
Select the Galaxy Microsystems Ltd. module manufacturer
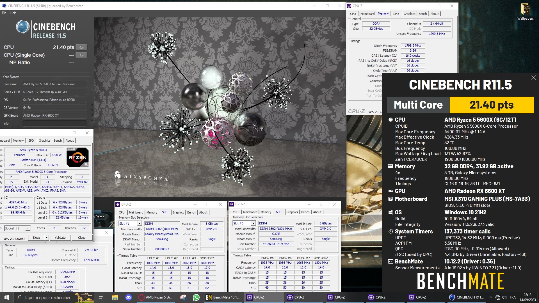pos(162,234)
